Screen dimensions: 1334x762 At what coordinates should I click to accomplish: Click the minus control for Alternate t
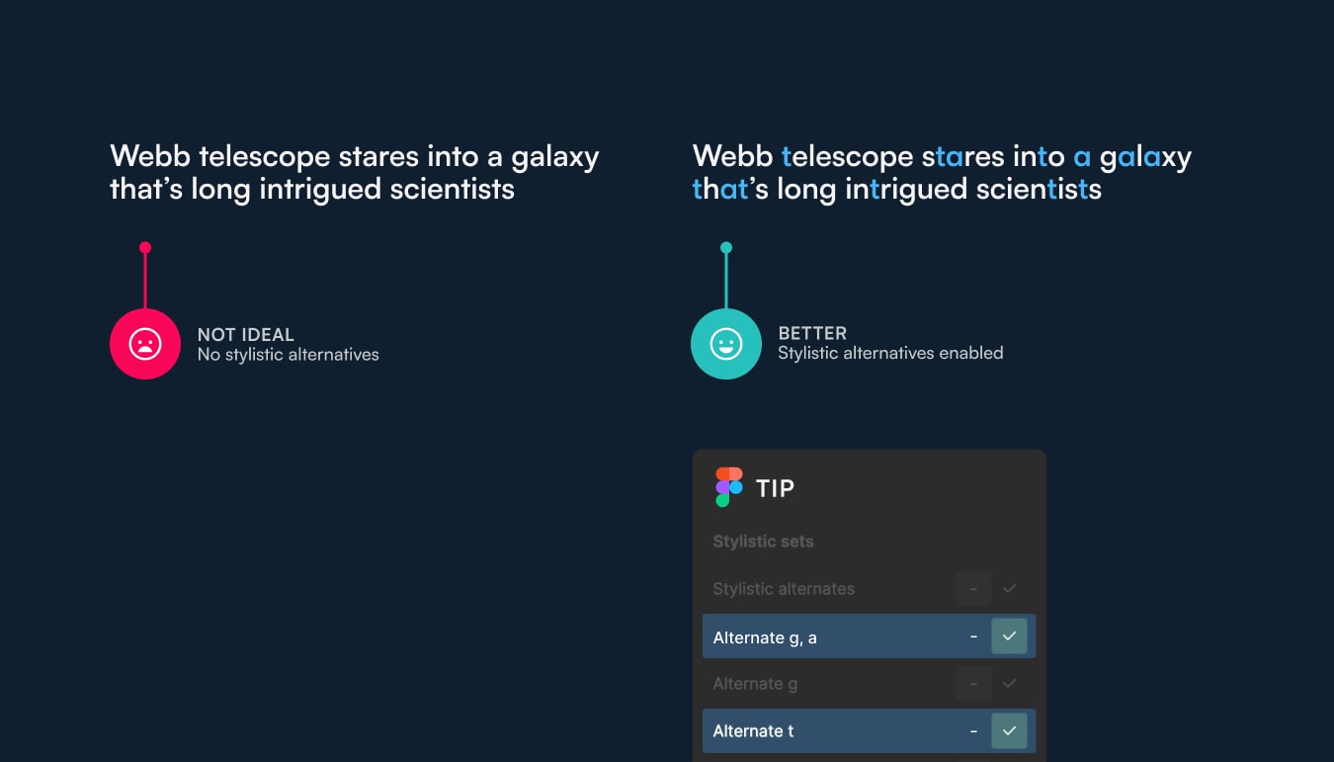tap(973, 730)
